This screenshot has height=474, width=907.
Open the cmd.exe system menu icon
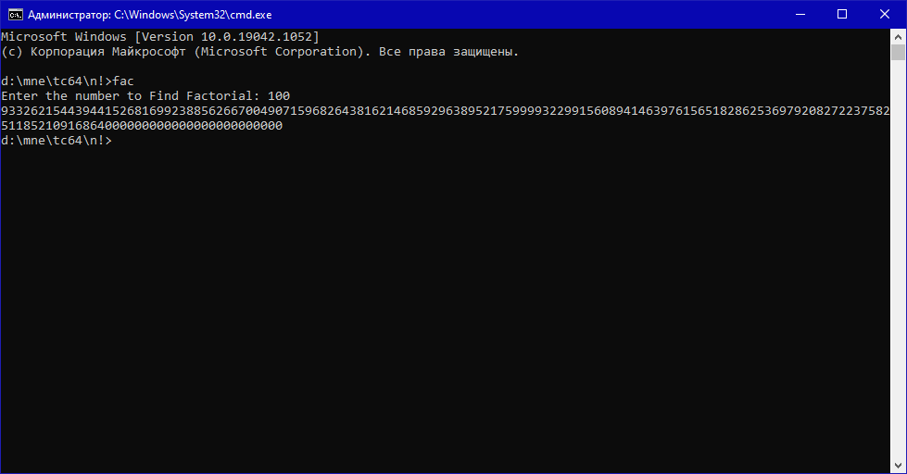pos(15,15)
